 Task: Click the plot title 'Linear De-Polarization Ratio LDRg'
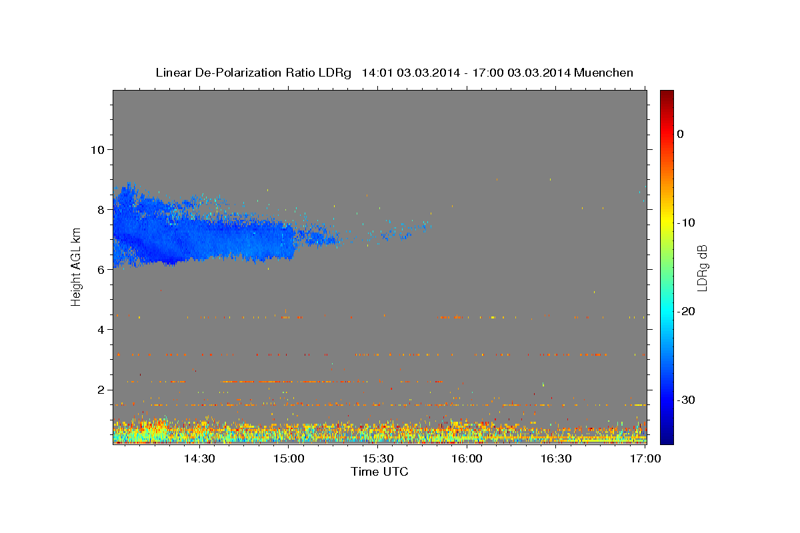click(x=253, y=73)
